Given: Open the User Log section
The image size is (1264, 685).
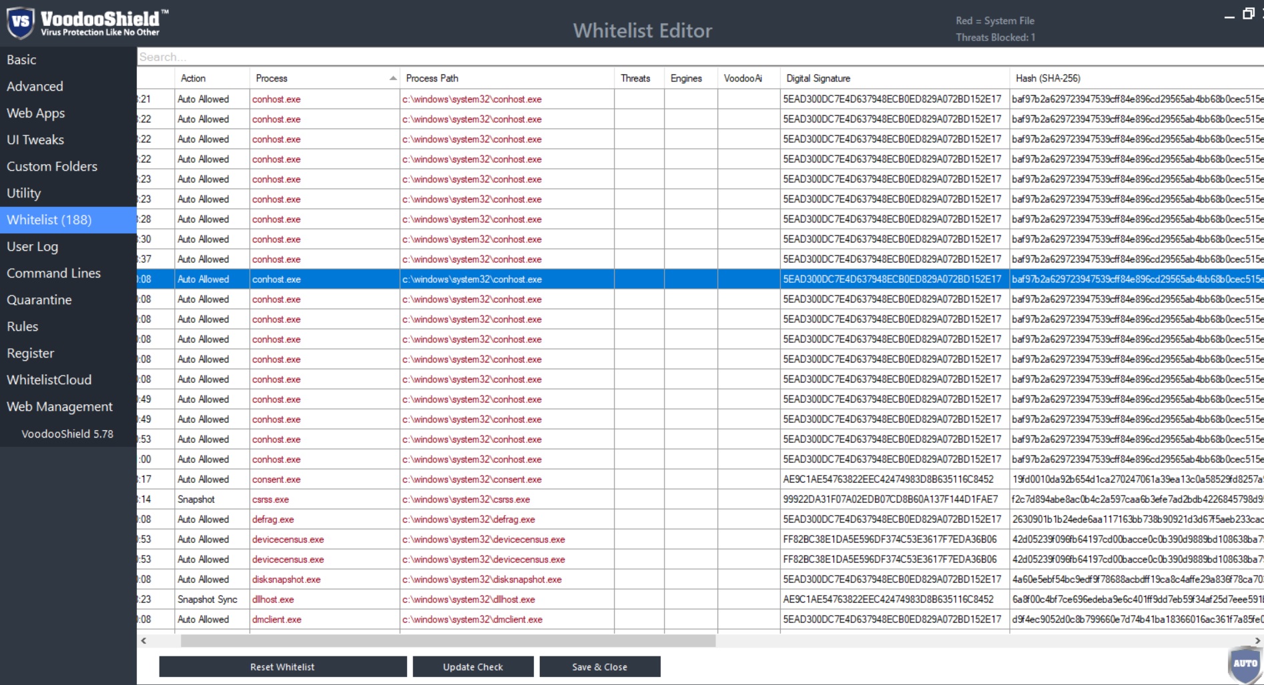Looking at the screenshot, I should pyautogui.click(x=68, y=247).
